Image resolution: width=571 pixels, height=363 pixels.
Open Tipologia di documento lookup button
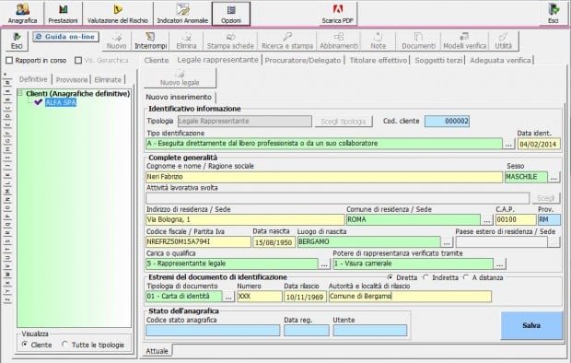pos(228,297)
